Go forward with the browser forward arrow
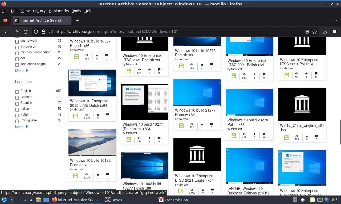 point(16,32)
